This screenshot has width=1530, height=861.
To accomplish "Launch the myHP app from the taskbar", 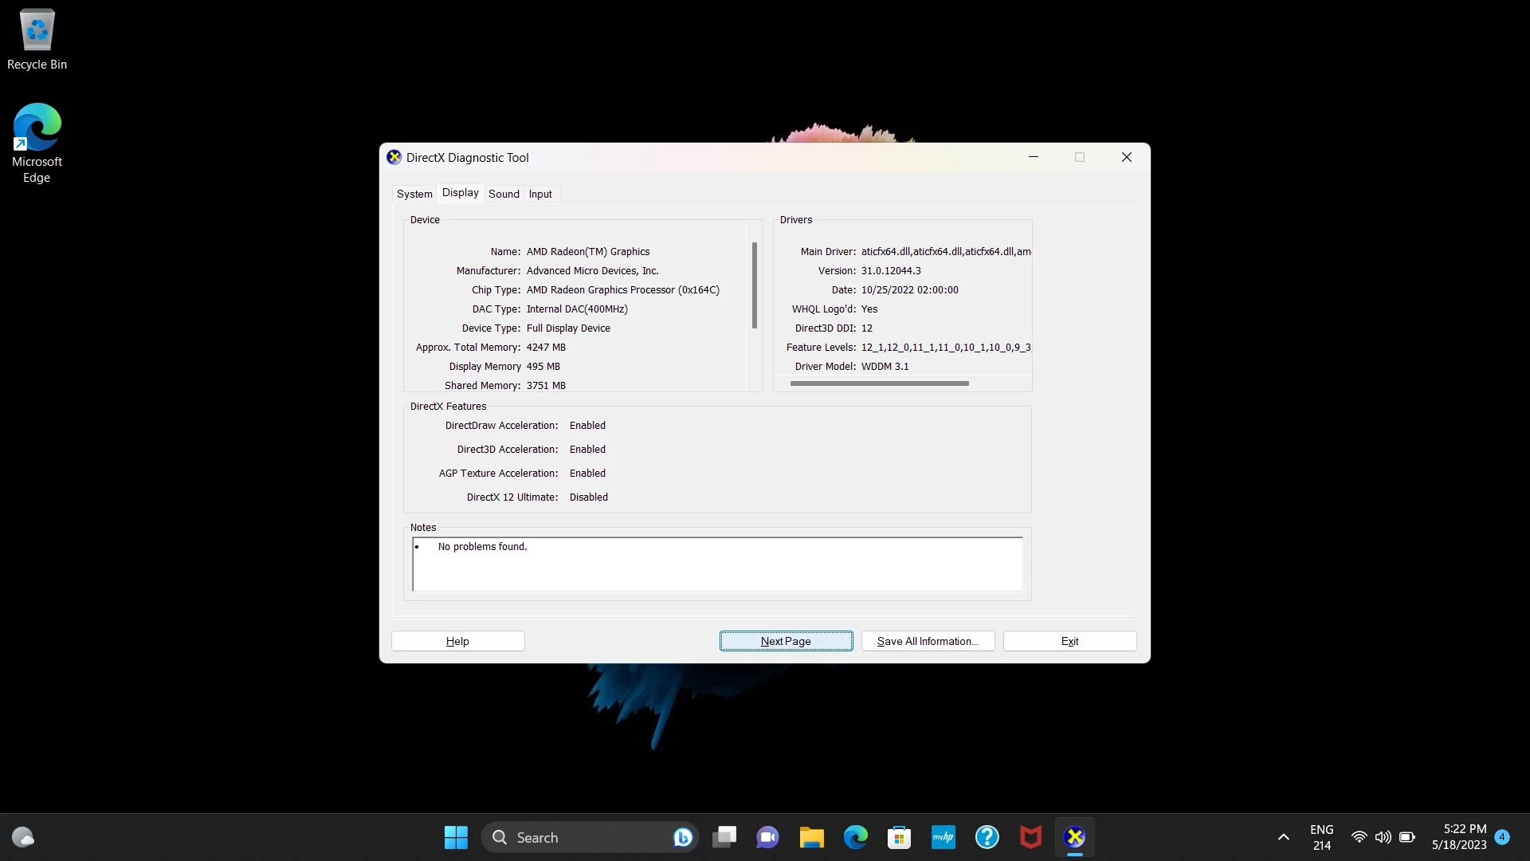I will click(943, 837).
